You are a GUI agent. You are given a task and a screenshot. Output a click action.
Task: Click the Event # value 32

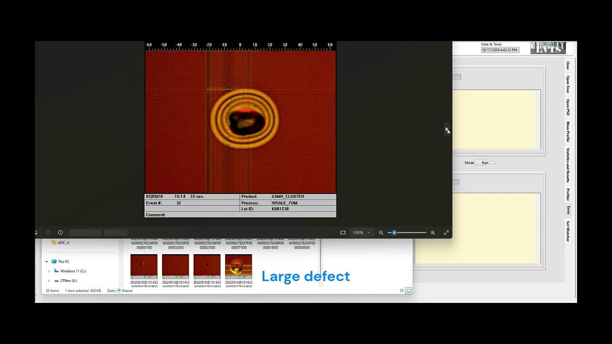pos(178,203)
